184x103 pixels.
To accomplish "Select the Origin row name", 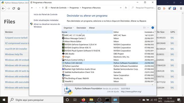I will pos(67,57).
